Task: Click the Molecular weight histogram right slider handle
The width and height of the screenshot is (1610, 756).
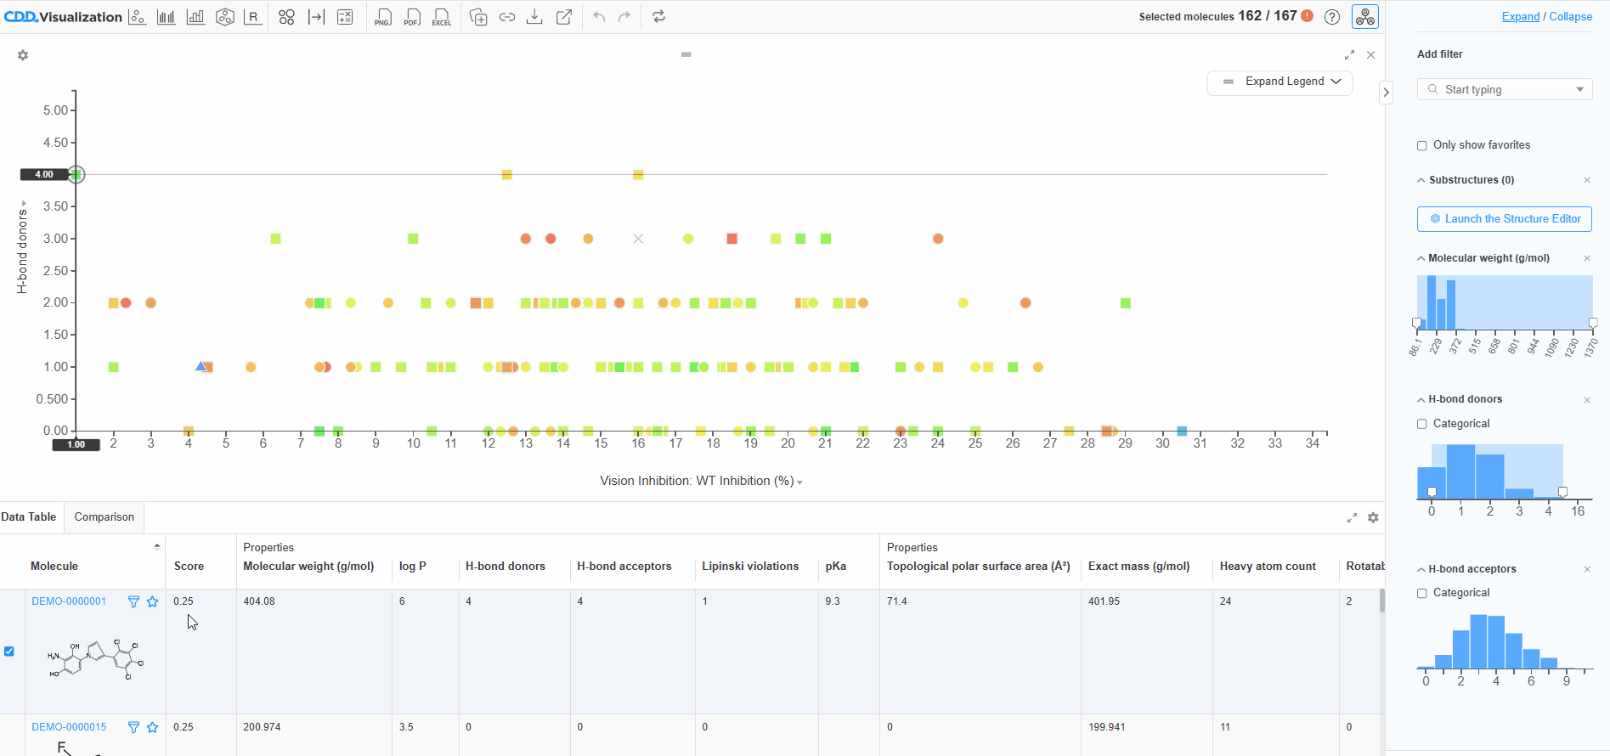Action: (1593, 323)
